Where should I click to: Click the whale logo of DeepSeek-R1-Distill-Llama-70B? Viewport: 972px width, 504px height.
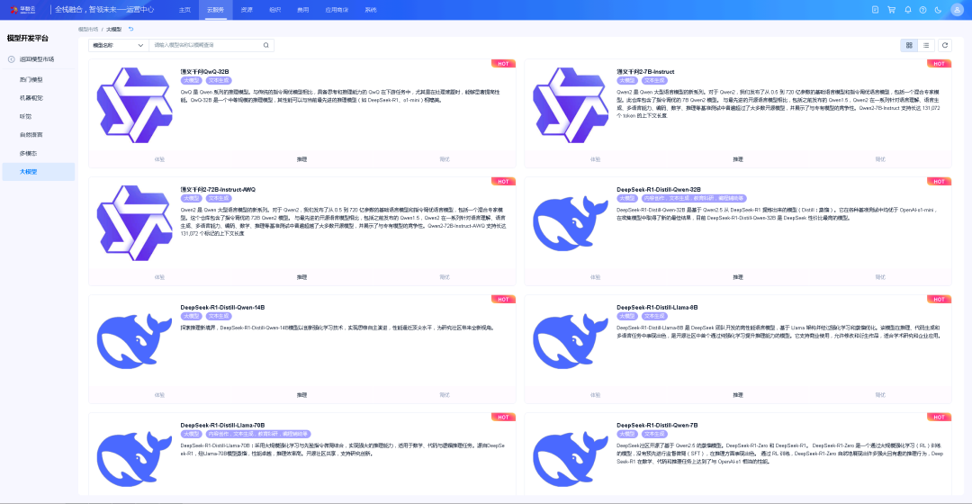(x=134, y=459)
